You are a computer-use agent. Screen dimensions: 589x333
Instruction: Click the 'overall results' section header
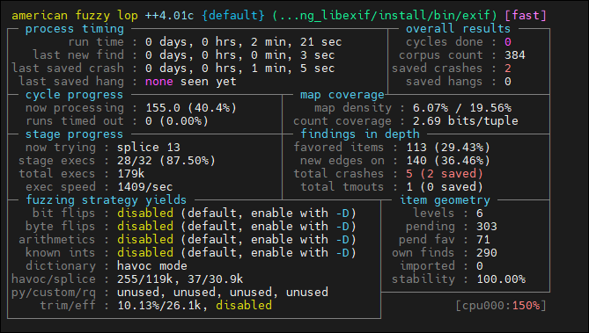tap(458, 29)
